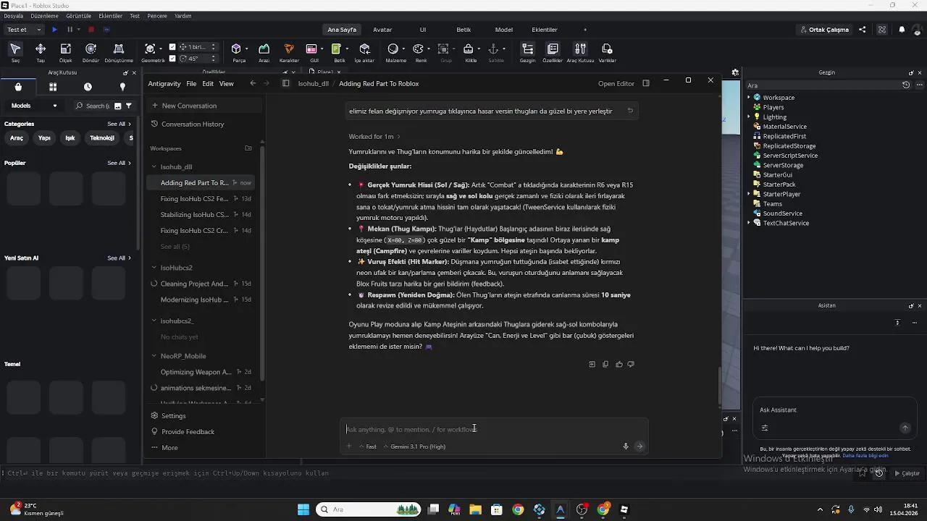Give thumbs up to the response

tap(618, 365)
